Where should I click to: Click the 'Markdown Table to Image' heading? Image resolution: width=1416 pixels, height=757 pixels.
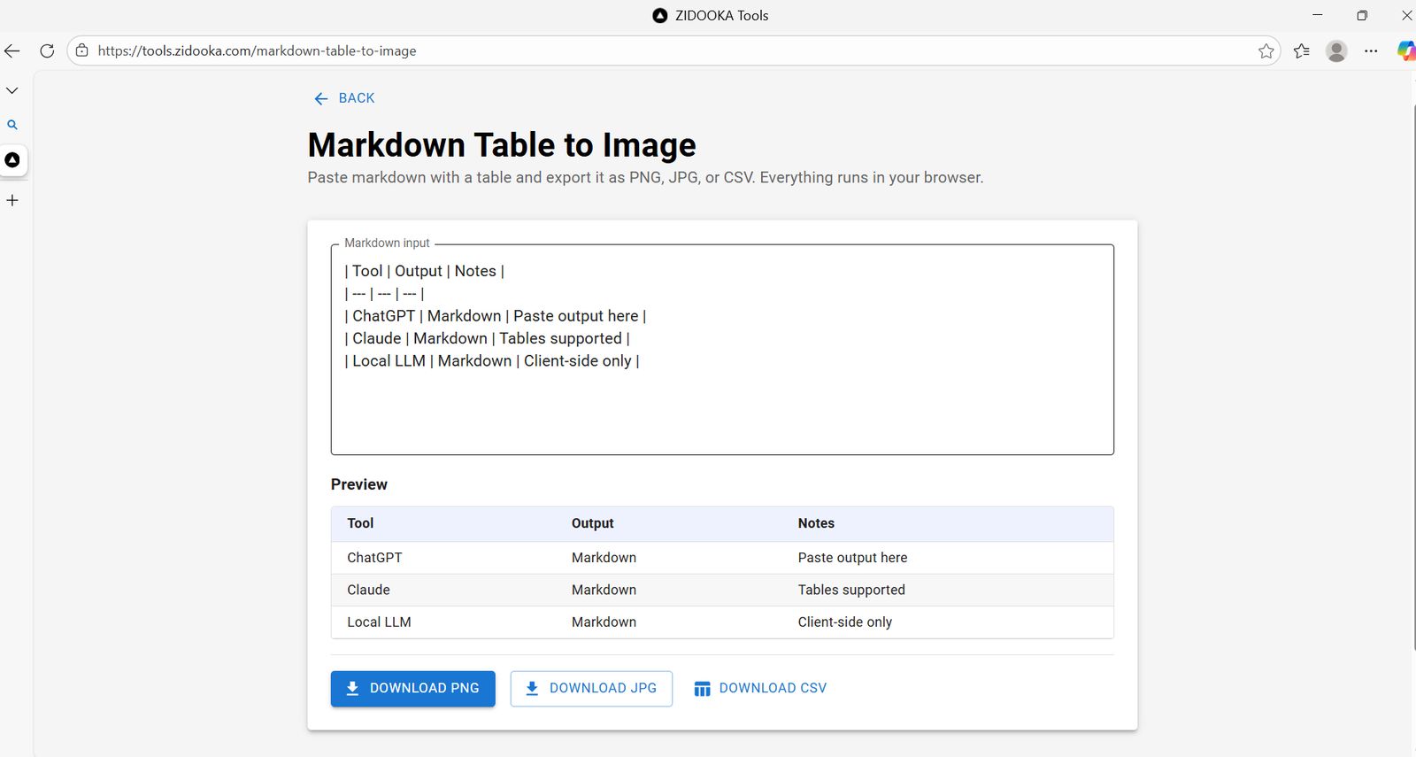click(x=502, y=145)
